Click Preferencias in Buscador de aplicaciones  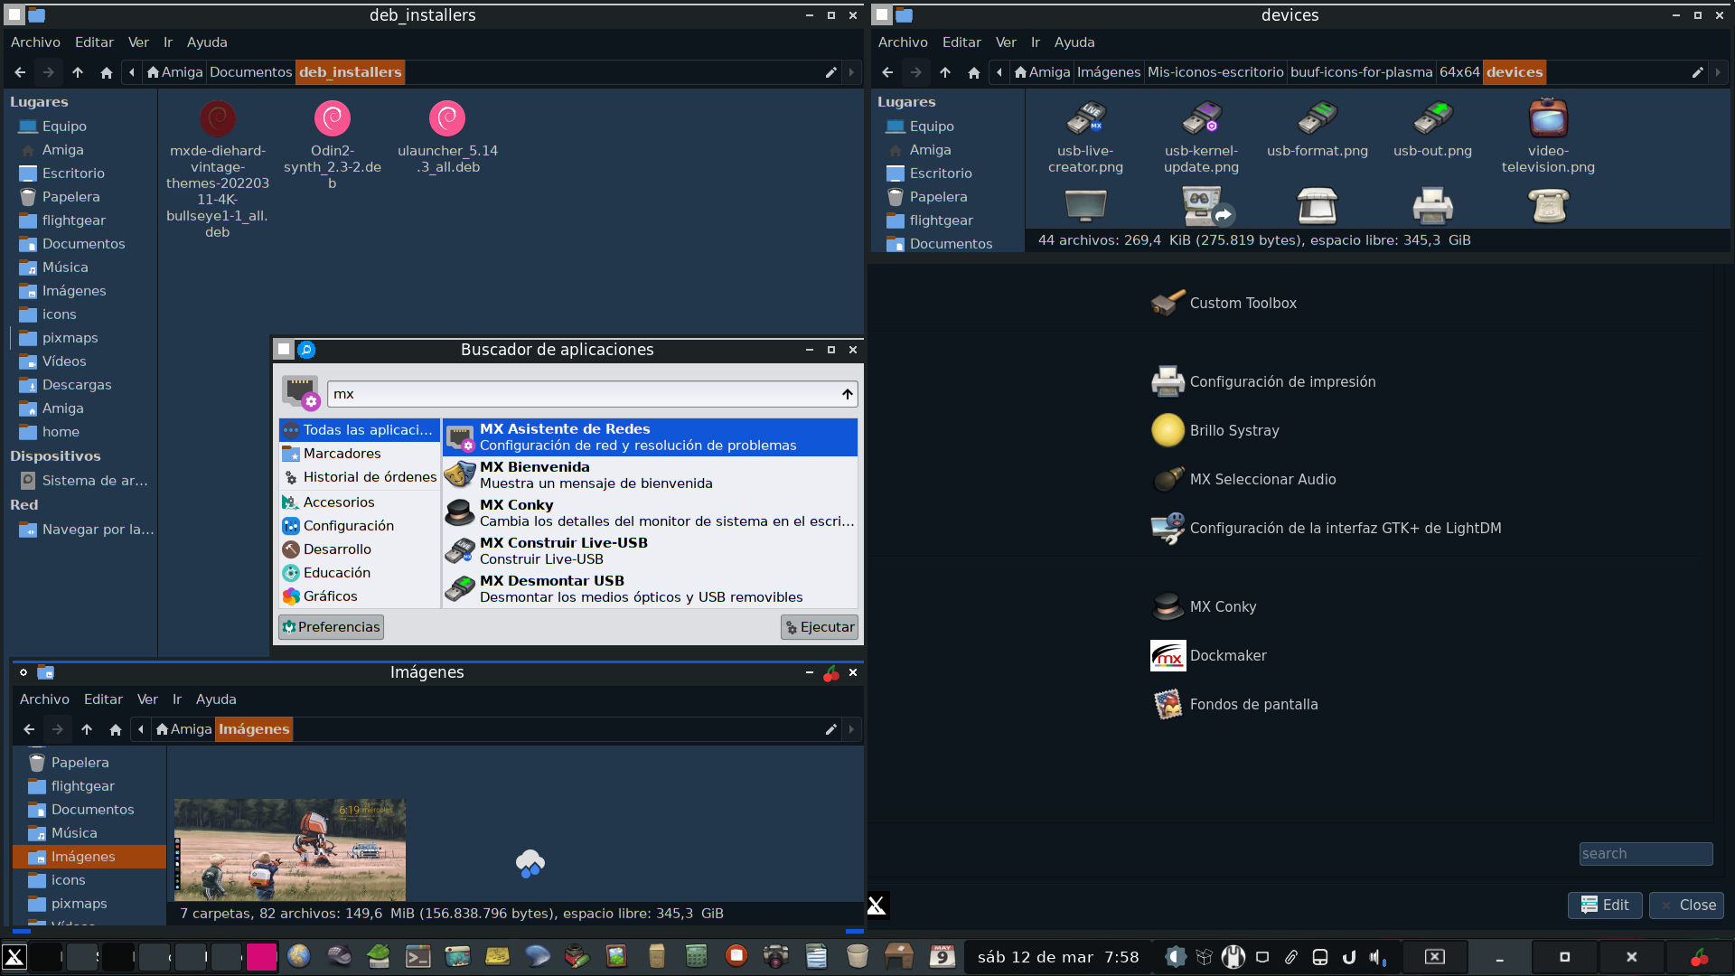pos(331,627)
